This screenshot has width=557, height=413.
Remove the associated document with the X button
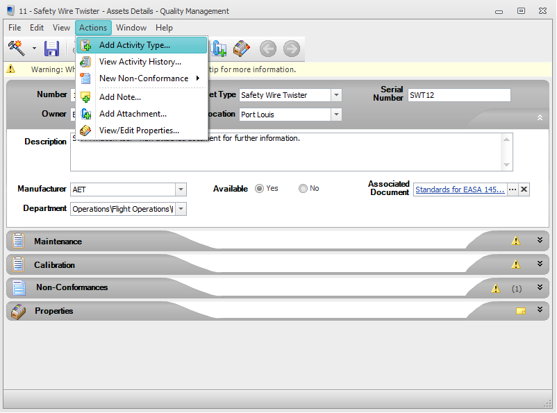point(524,189)
